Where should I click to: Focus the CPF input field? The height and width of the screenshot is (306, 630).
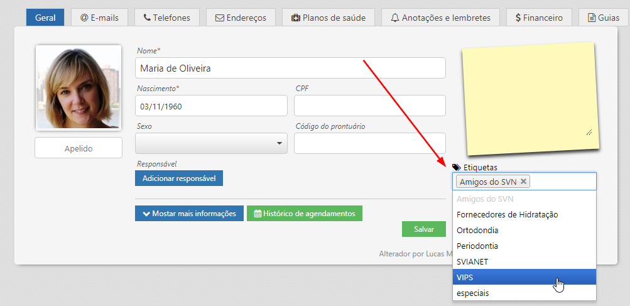(369, 106)
